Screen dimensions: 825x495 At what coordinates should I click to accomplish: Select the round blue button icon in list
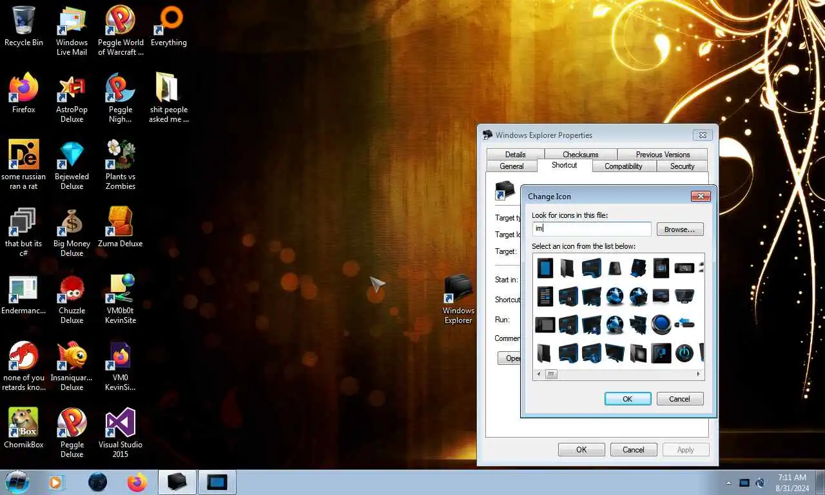coord(661,324)
